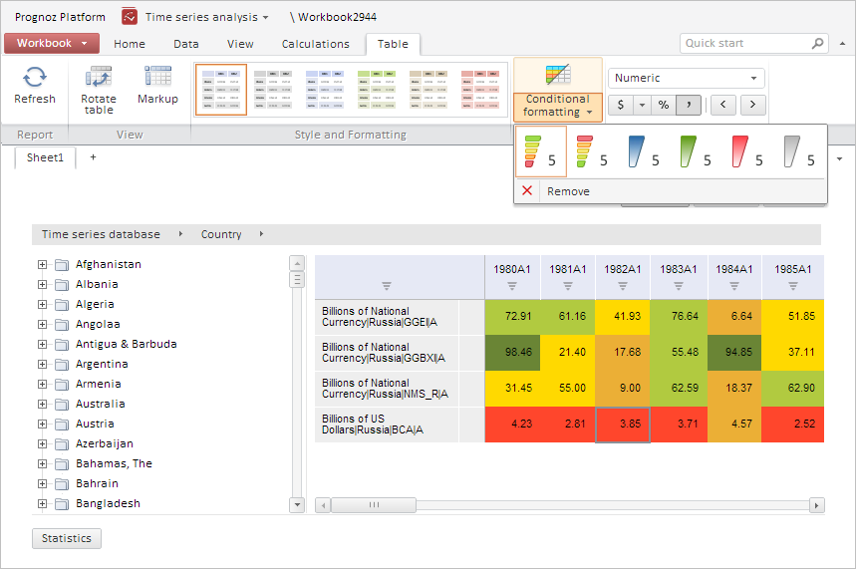Click the Statistics button
Image resolution: width=856 pixels, height=569 pixels.
click(x=67, y=538)
